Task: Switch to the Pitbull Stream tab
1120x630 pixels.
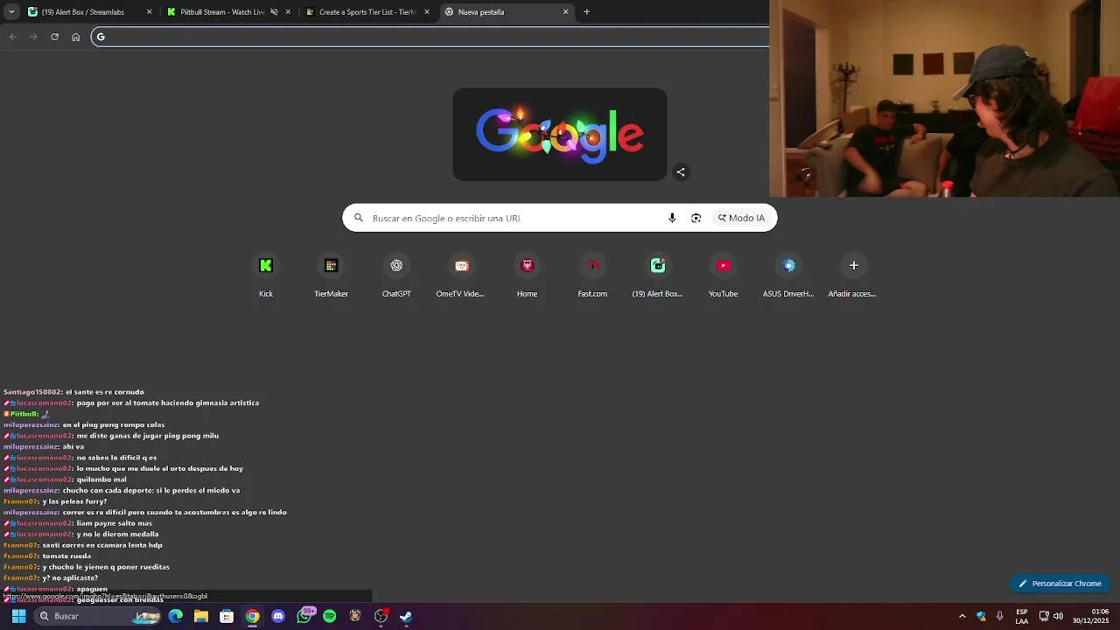Action: [228, 12]
